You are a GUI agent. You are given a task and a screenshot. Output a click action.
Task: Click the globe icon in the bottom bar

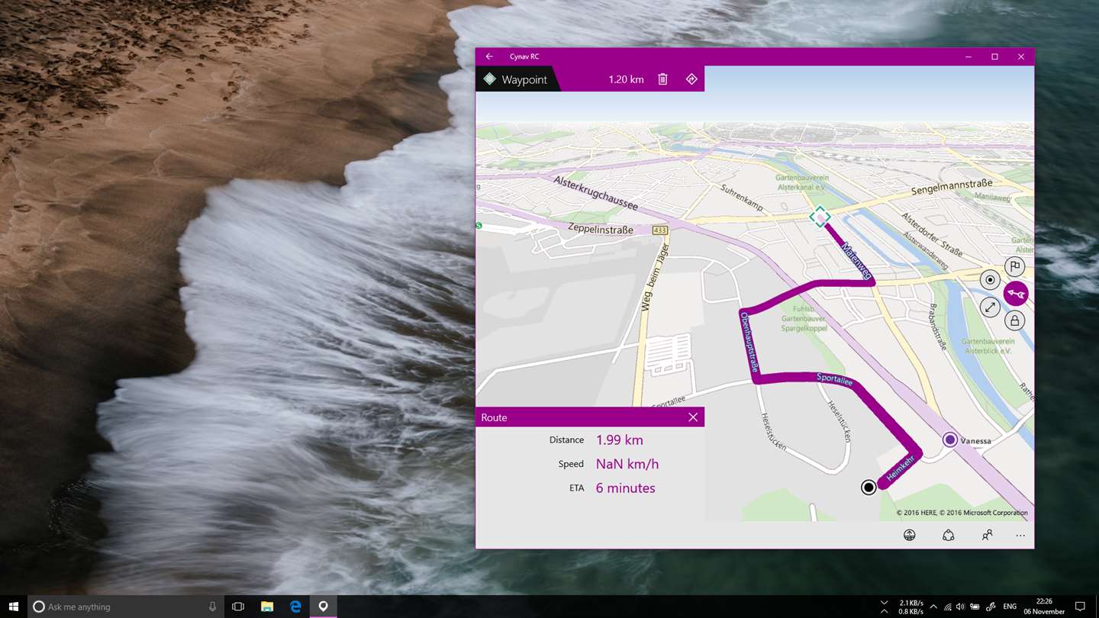pyautogui.click(x=910, y=536)
